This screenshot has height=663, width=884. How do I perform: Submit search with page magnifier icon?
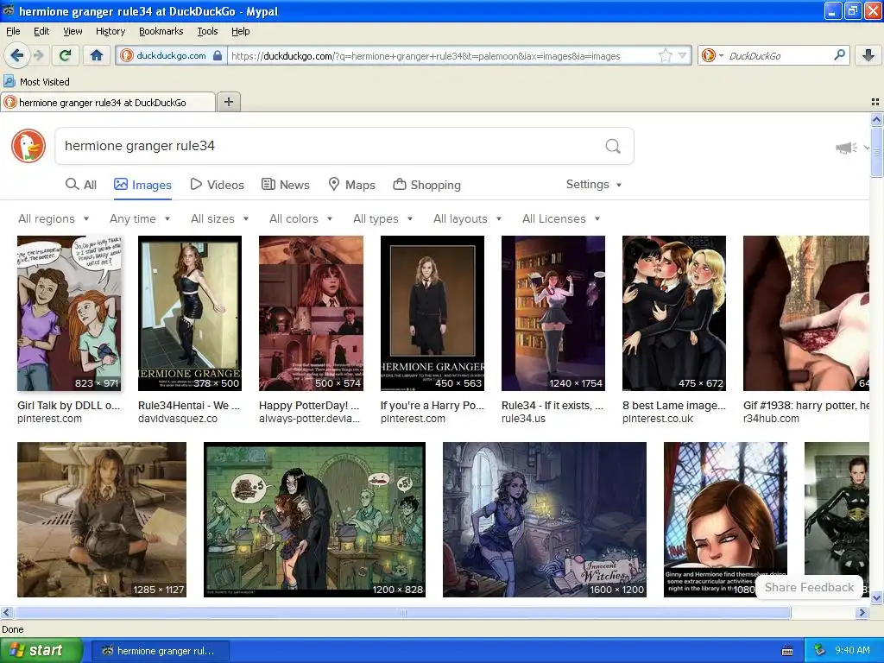[613, 146]
